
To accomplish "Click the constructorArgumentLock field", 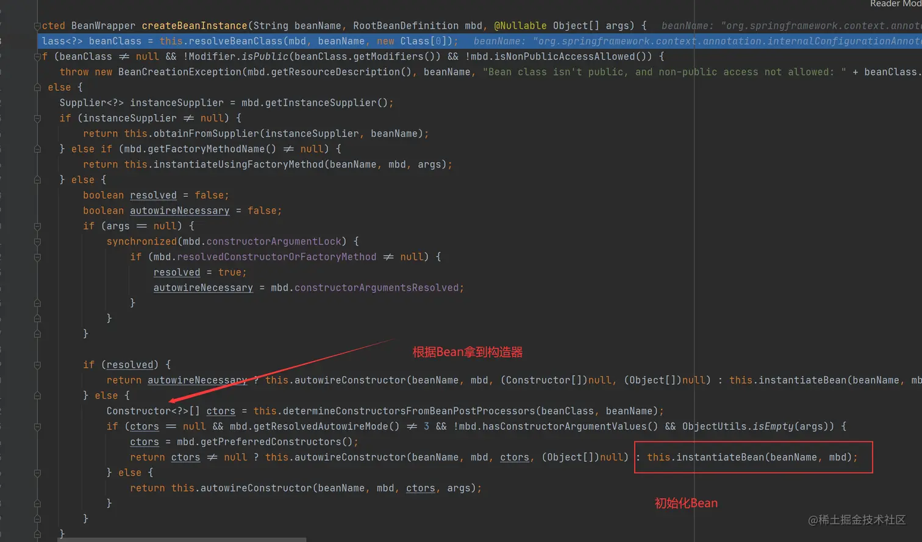I will click(274, 241).
